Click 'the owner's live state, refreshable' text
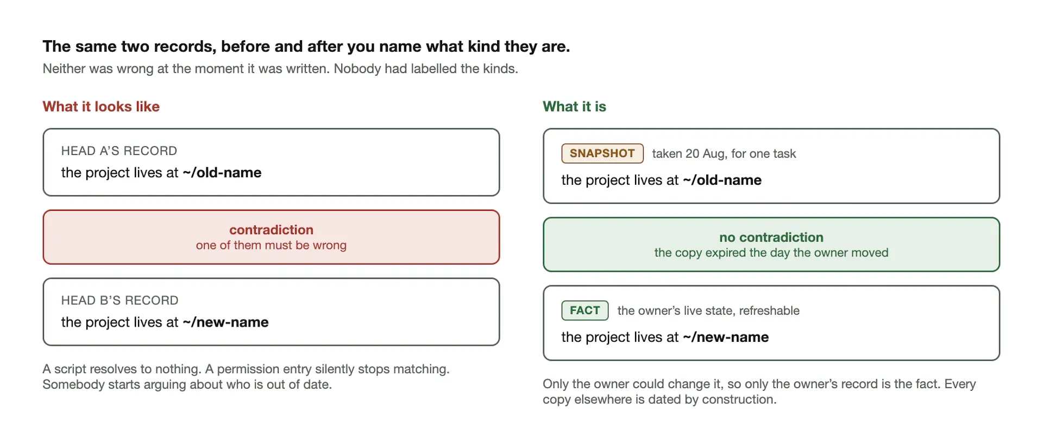The height and width of the screenshot is (426, 1043). point(708,311)
